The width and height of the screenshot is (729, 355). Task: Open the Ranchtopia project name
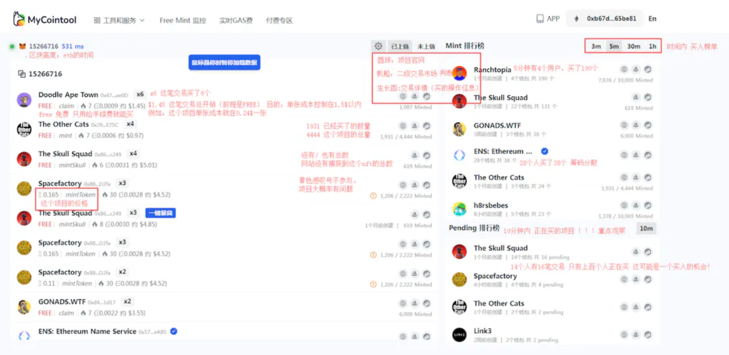492,70
